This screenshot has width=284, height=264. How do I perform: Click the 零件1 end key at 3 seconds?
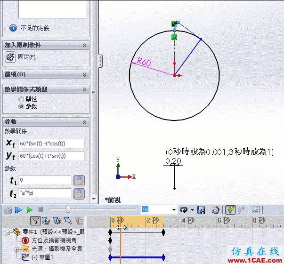pos(163,232)
